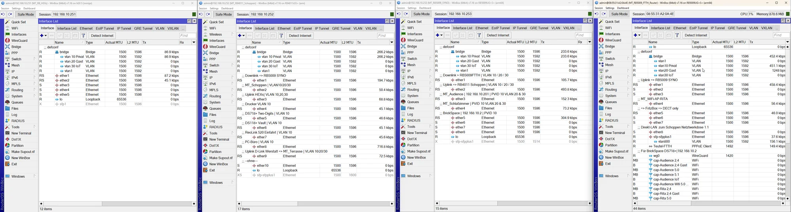Image resolution: width=791 pixels, height=212 pixels.
Task: Click filter funnel icon in FTTH Router window
Action: click(677, 35)
